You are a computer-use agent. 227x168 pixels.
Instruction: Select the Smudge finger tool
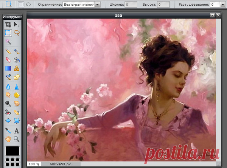pos(8,95)
